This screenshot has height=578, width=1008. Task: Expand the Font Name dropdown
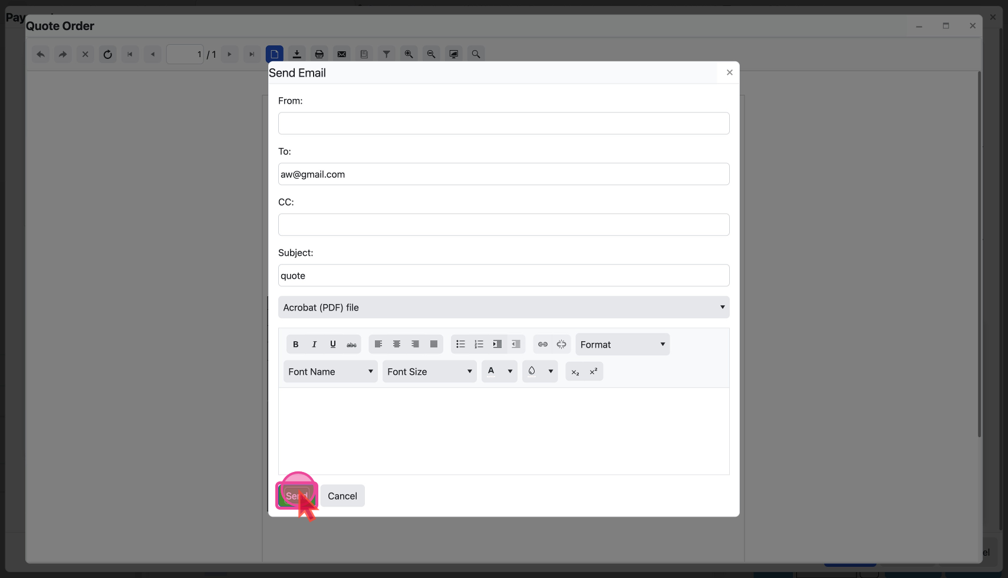pos(330,371)
